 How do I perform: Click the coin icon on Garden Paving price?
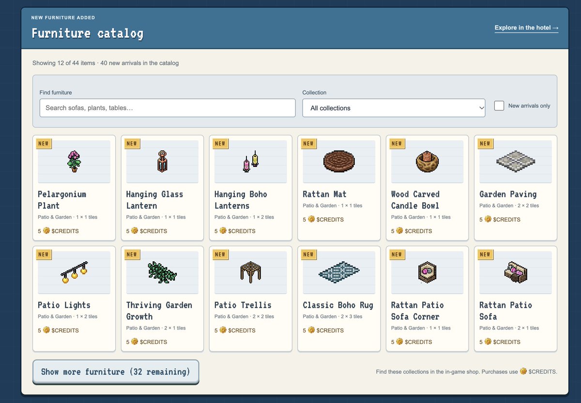488,219
